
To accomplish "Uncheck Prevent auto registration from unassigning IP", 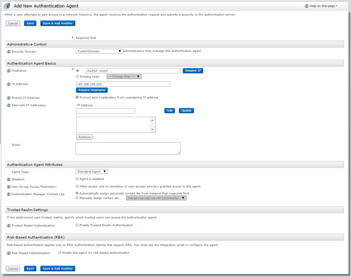I will (x=77, y=97).
